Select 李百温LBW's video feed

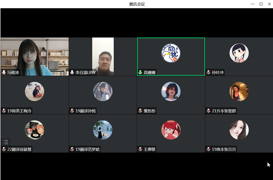(103, 55)
